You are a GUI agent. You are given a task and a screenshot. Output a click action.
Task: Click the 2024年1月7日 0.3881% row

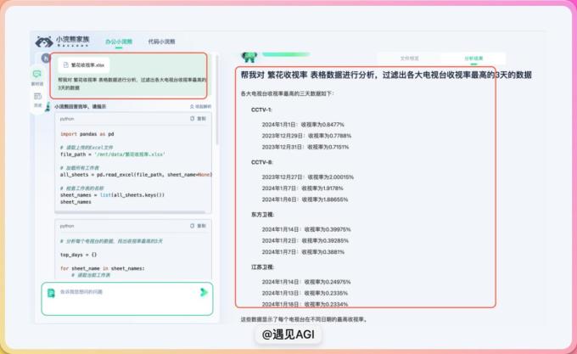(x=303, y=252)
